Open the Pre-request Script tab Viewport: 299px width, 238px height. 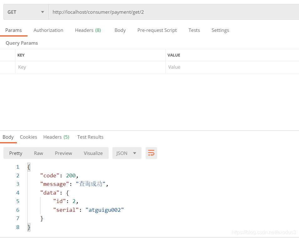(x=157, y=30)
